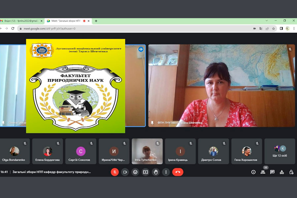
Task: Click reload page button in browser
Action: (13, 28)
